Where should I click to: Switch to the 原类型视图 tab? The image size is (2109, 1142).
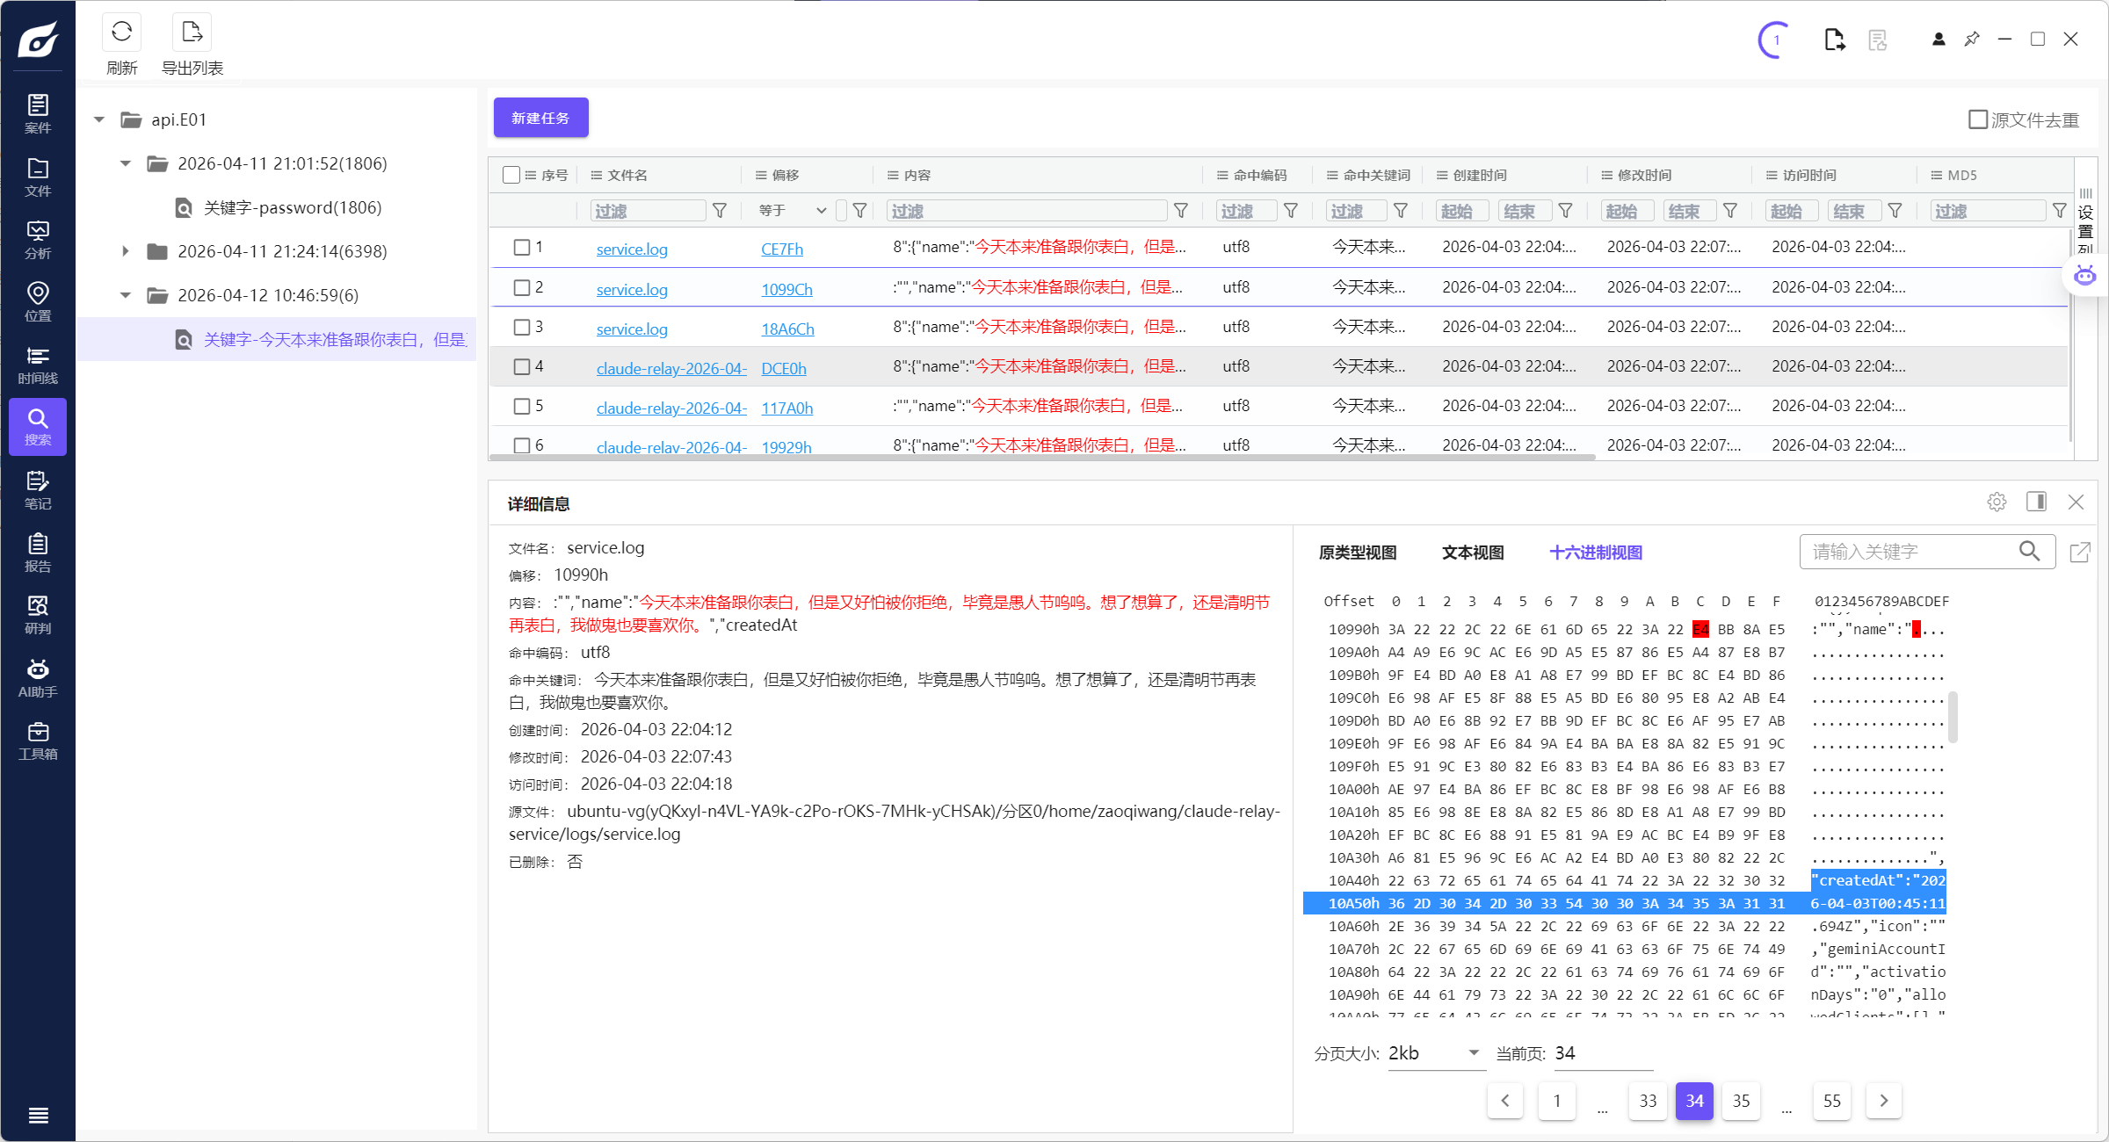pyautogui.click(x=1358, y=553)
